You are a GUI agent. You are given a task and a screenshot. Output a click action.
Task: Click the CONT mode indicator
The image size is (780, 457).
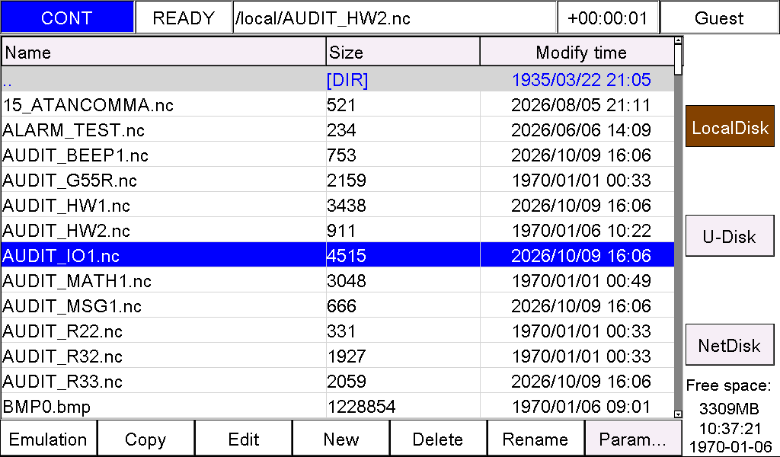pos(67,18)
